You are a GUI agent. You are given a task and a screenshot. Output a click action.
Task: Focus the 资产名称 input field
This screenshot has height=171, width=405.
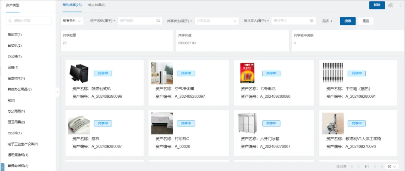tap(140, 21)
